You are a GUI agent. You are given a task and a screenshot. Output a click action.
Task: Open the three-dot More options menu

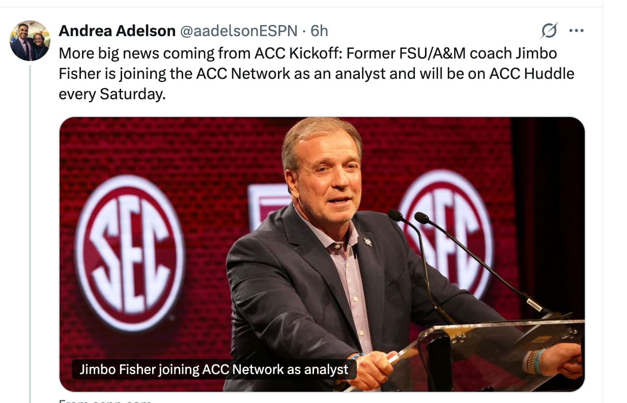[576, 31]
